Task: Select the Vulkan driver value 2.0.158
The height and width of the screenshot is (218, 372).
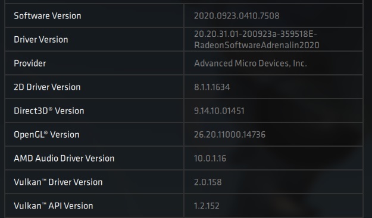Action: pyautogui.click(x=208, y=182)
